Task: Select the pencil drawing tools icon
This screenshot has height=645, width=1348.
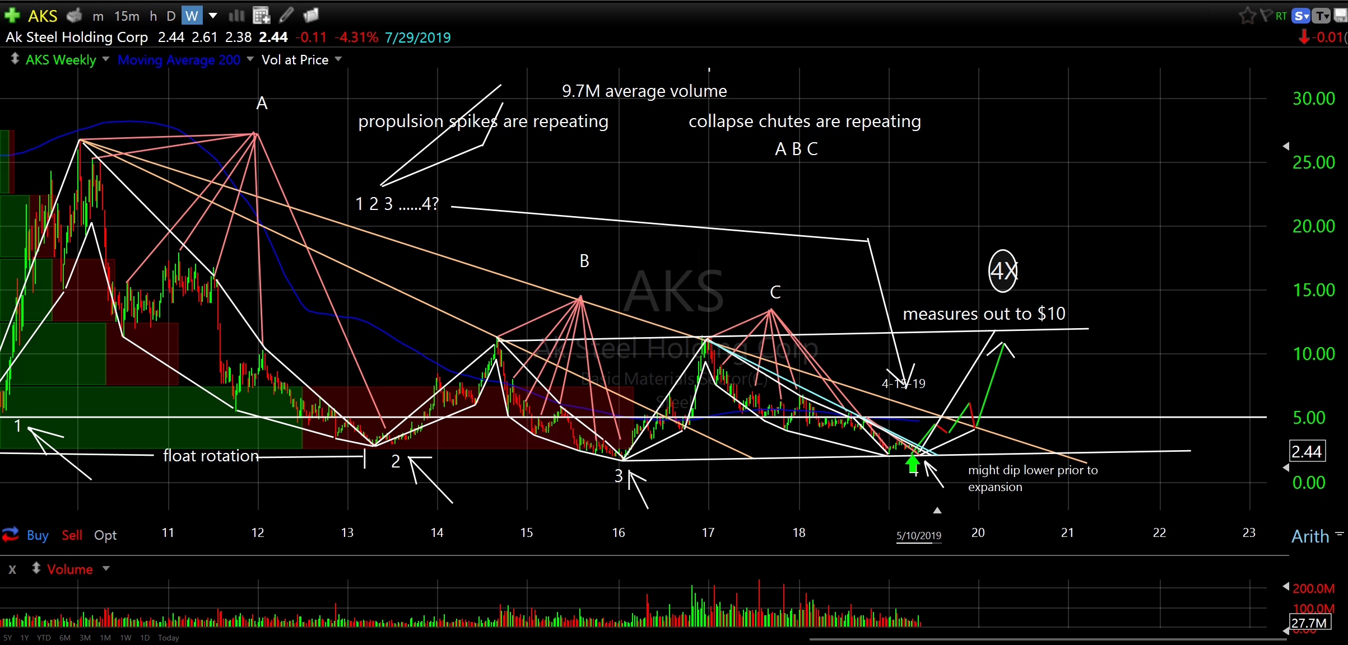Action: pyautogui.click(x=286, y=15)
